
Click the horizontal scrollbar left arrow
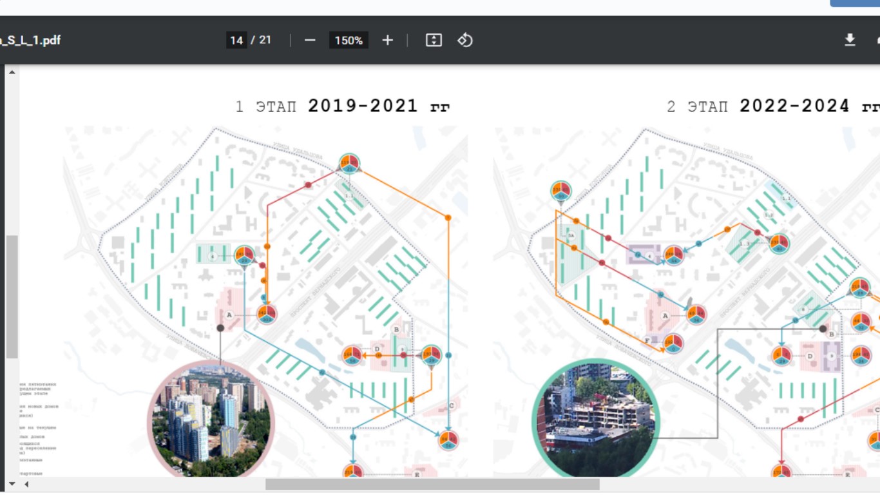(x=26, y=484)
